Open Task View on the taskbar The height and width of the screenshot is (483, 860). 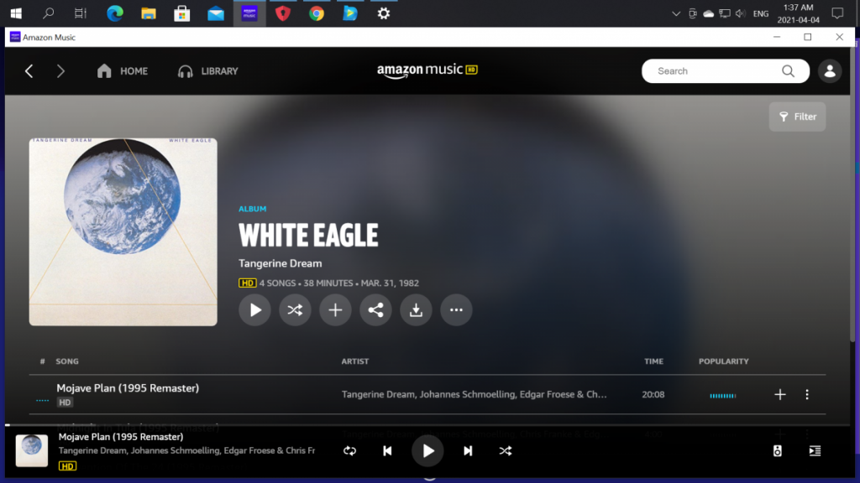tap(81, 13)
